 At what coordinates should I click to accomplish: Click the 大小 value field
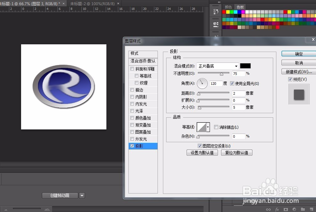point(238,107)
